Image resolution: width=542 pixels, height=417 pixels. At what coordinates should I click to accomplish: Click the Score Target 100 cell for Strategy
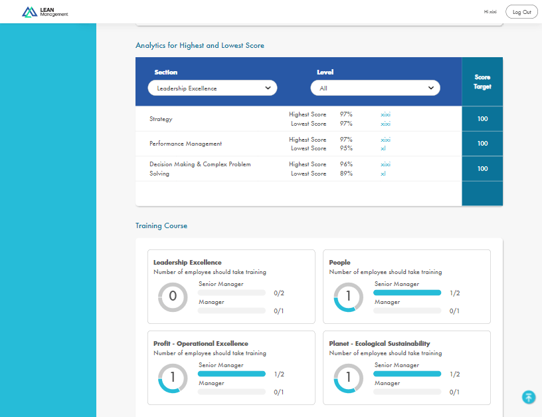tap(482, 118)
